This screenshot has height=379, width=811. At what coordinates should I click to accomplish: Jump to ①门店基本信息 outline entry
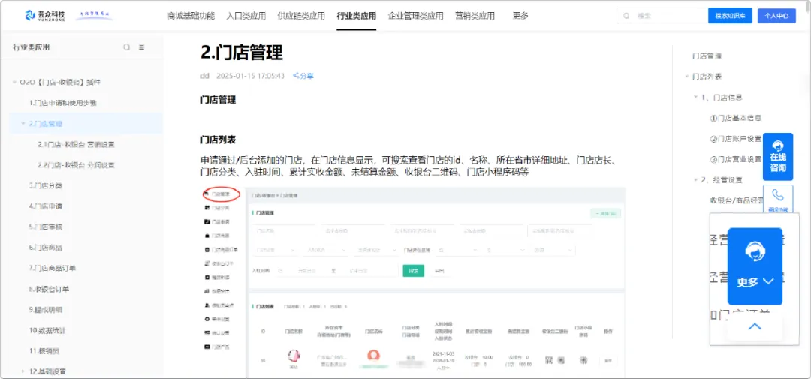tap(736, 118)
